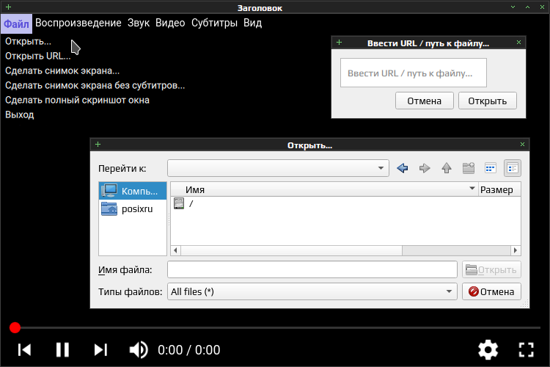Click the sort arrow in Имя header
The width and height of the screenshot is (550, 367).
(472, 189)
